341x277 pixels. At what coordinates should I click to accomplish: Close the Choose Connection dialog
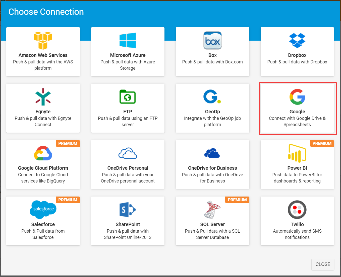[323, 264]
